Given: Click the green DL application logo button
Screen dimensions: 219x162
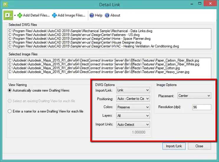Looking at the screenshot, I should coord(8,15).
